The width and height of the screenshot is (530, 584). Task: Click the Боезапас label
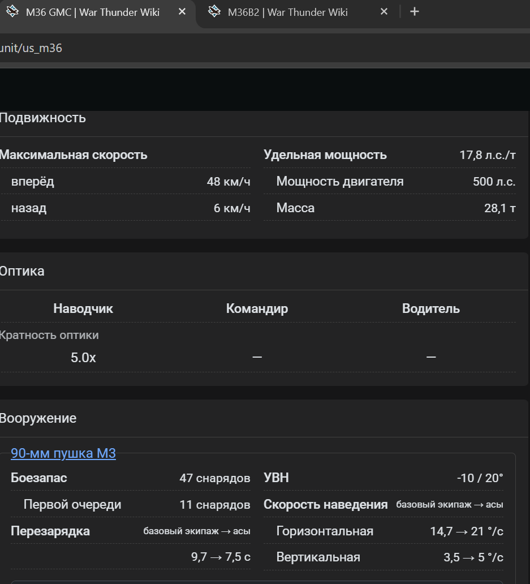click(x=38, y=478)
